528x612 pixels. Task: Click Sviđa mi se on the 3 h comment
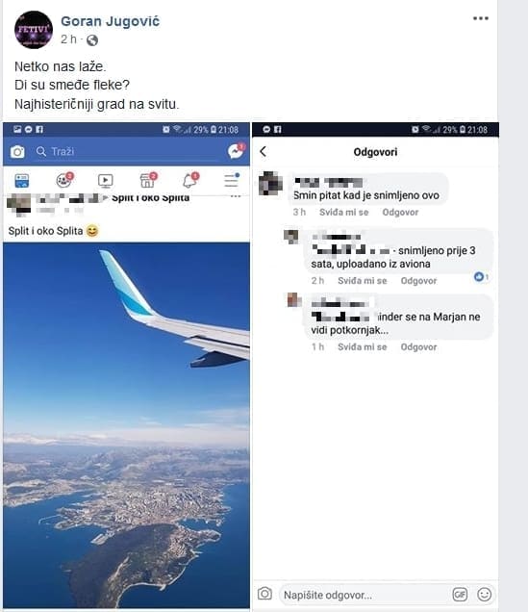click(x=344, y=213)
